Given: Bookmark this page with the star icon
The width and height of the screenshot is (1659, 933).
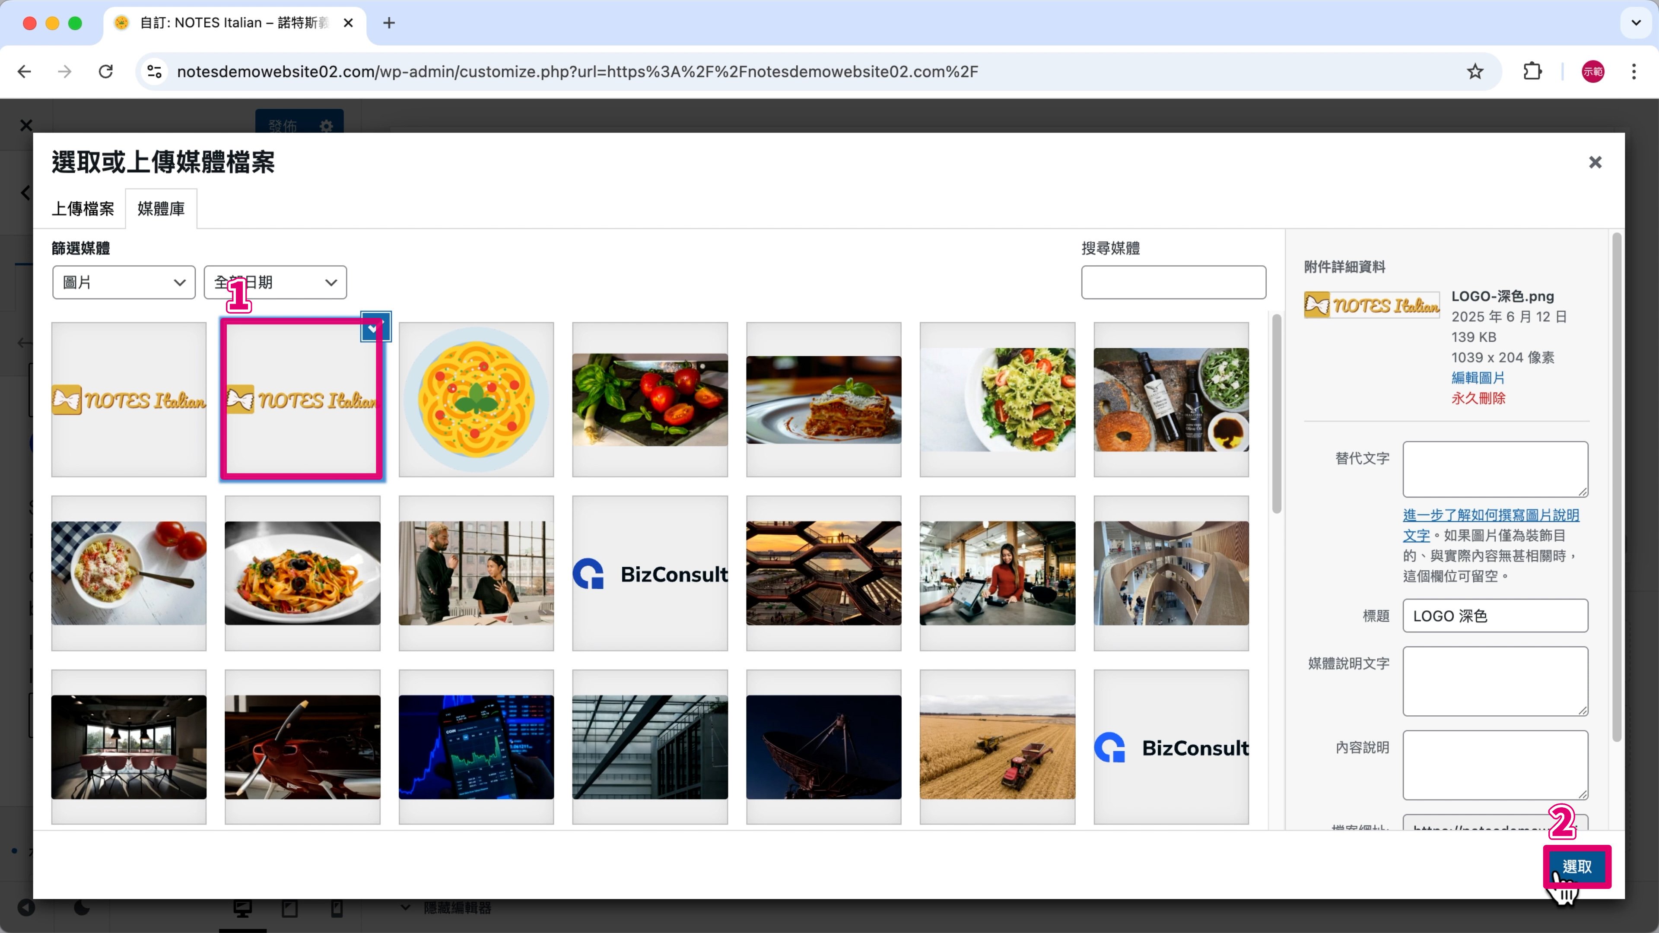Looking at the screenshot, I should point(1475,71).
